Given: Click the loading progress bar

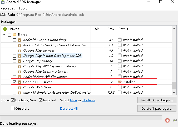Looking at the screenshot, I should point(81,118).
